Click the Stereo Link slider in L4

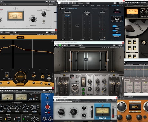coord(116,35)
